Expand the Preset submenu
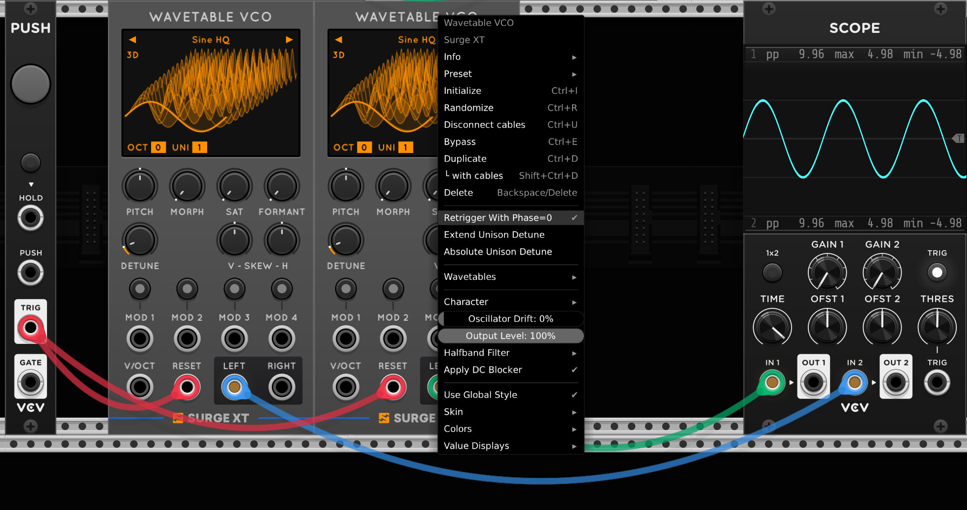The height and width of the screenshot is (510, 967). (x=510, y=74)
